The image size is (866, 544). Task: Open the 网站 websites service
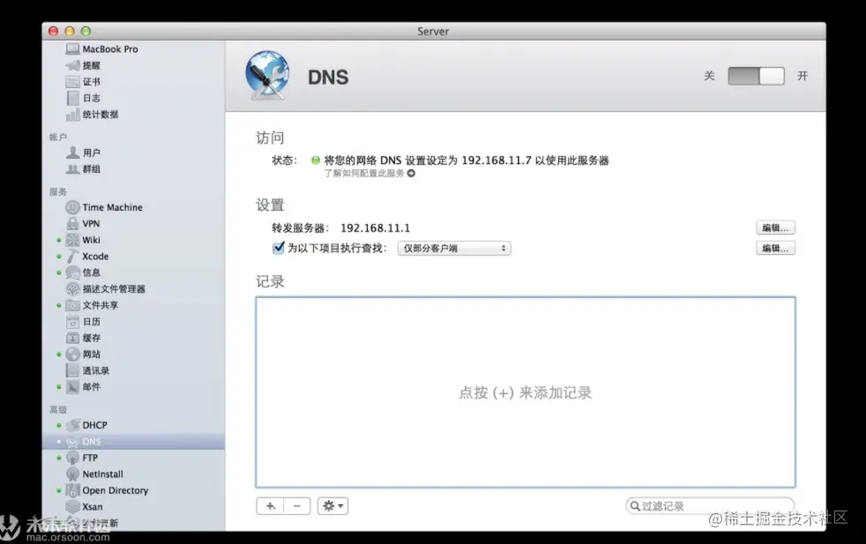(x=83, y=354)
